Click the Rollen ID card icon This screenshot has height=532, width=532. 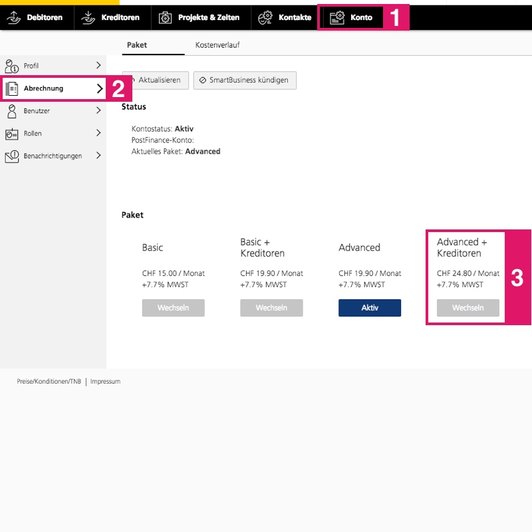[11, 134]
